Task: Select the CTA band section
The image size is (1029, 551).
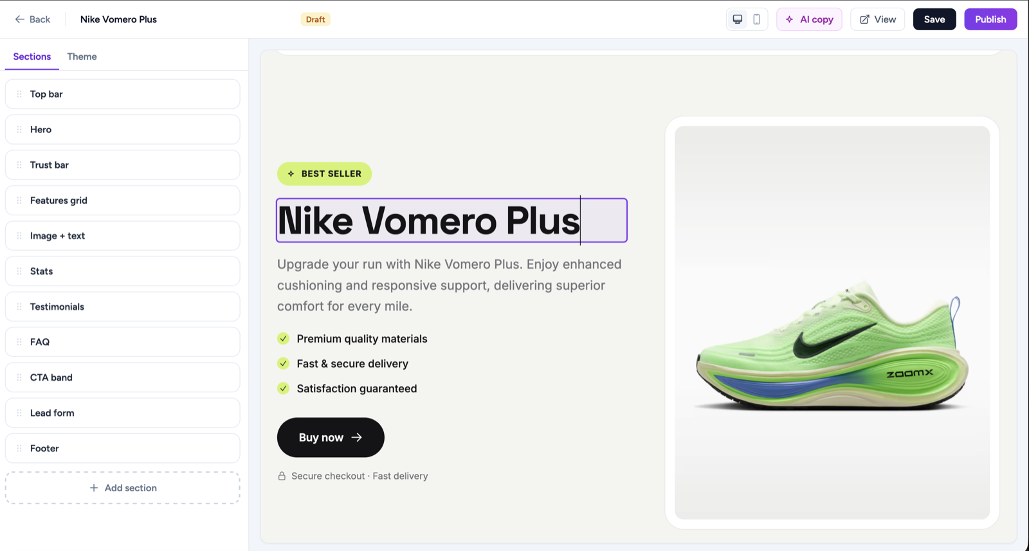Action: point(123,377)
